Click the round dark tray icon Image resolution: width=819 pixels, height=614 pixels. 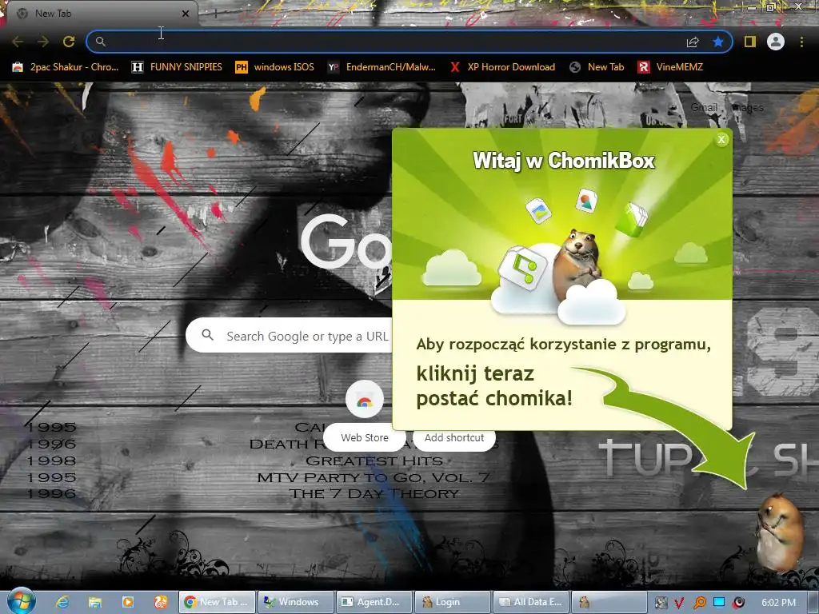coord(738,603)
